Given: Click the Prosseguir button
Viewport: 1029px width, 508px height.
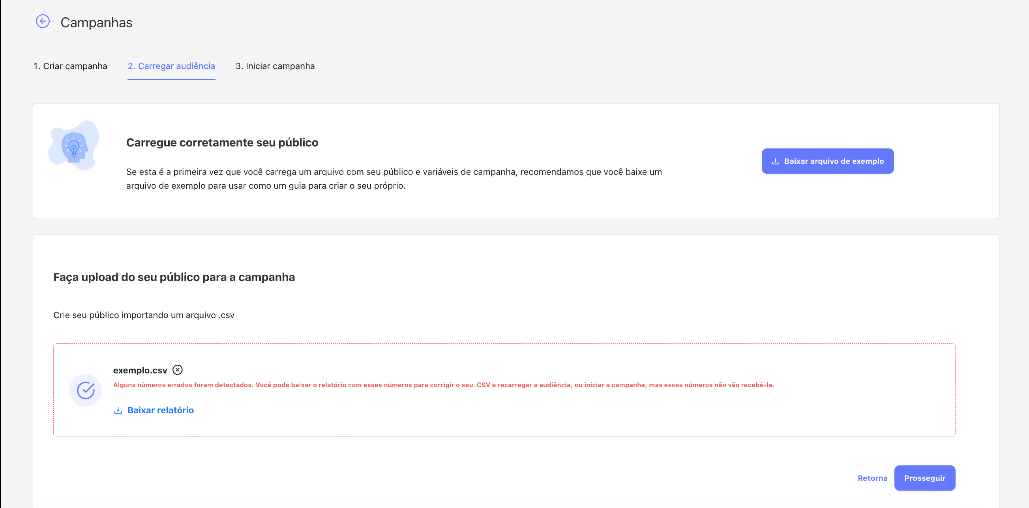Looking at the screenshot, I should point(924,478).
